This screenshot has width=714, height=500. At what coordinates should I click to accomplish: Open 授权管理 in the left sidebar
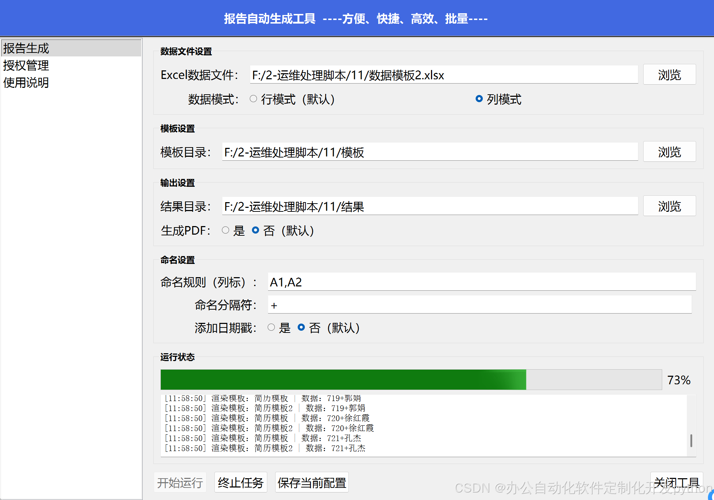[26, 65]
